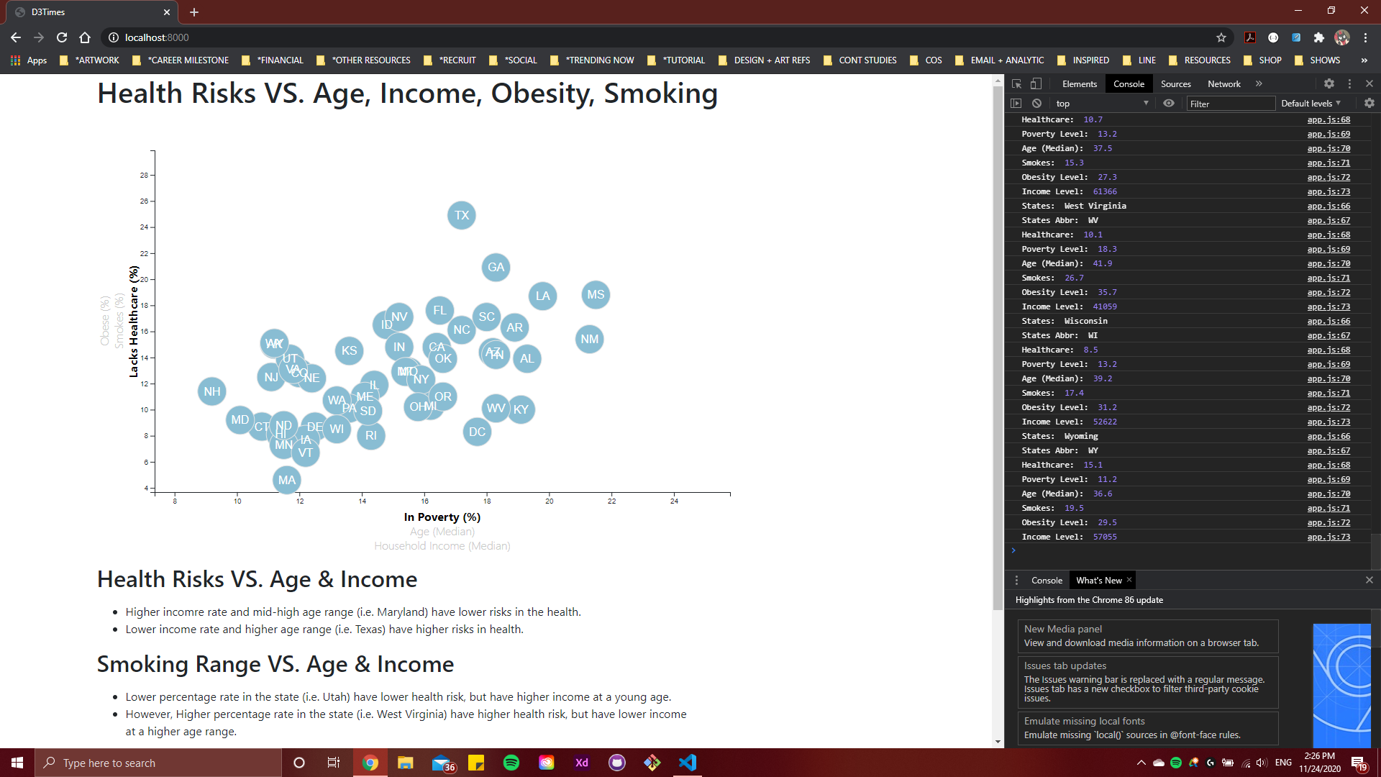Show the console sidebar panel
Screen dimensions: 1381x777
point(1016,104)
